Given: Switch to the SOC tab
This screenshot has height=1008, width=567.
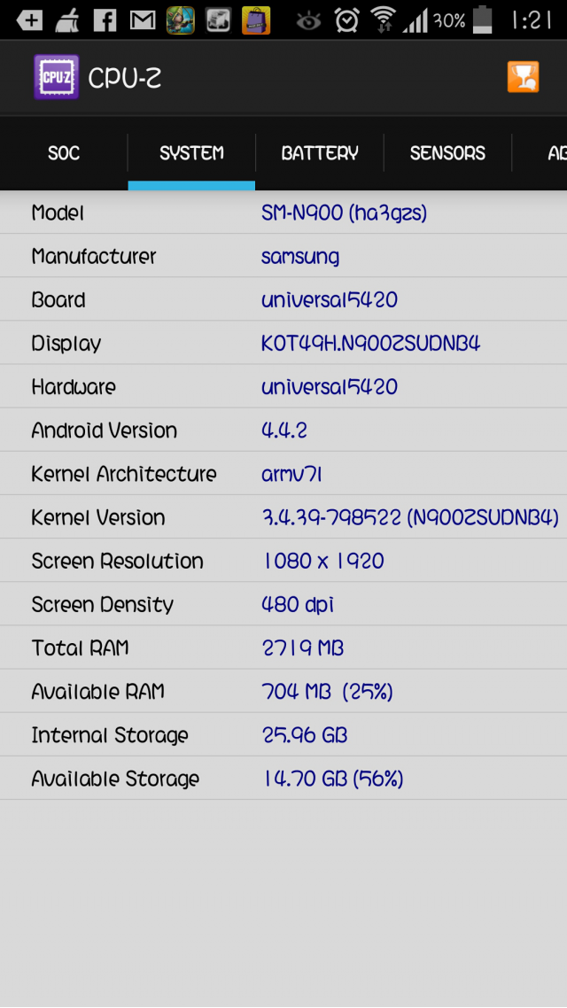Looking at the screenshot, I should (x=64, y=153).
